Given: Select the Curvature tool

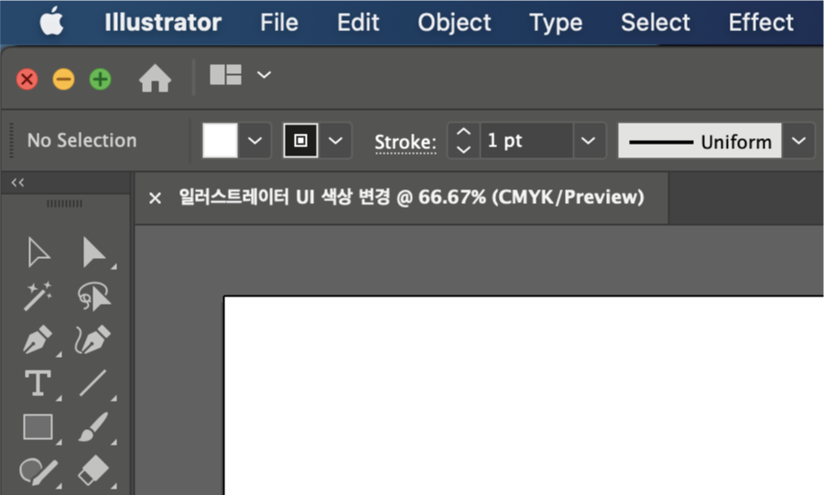Looking at the screenshot, I should coord(93,339).
